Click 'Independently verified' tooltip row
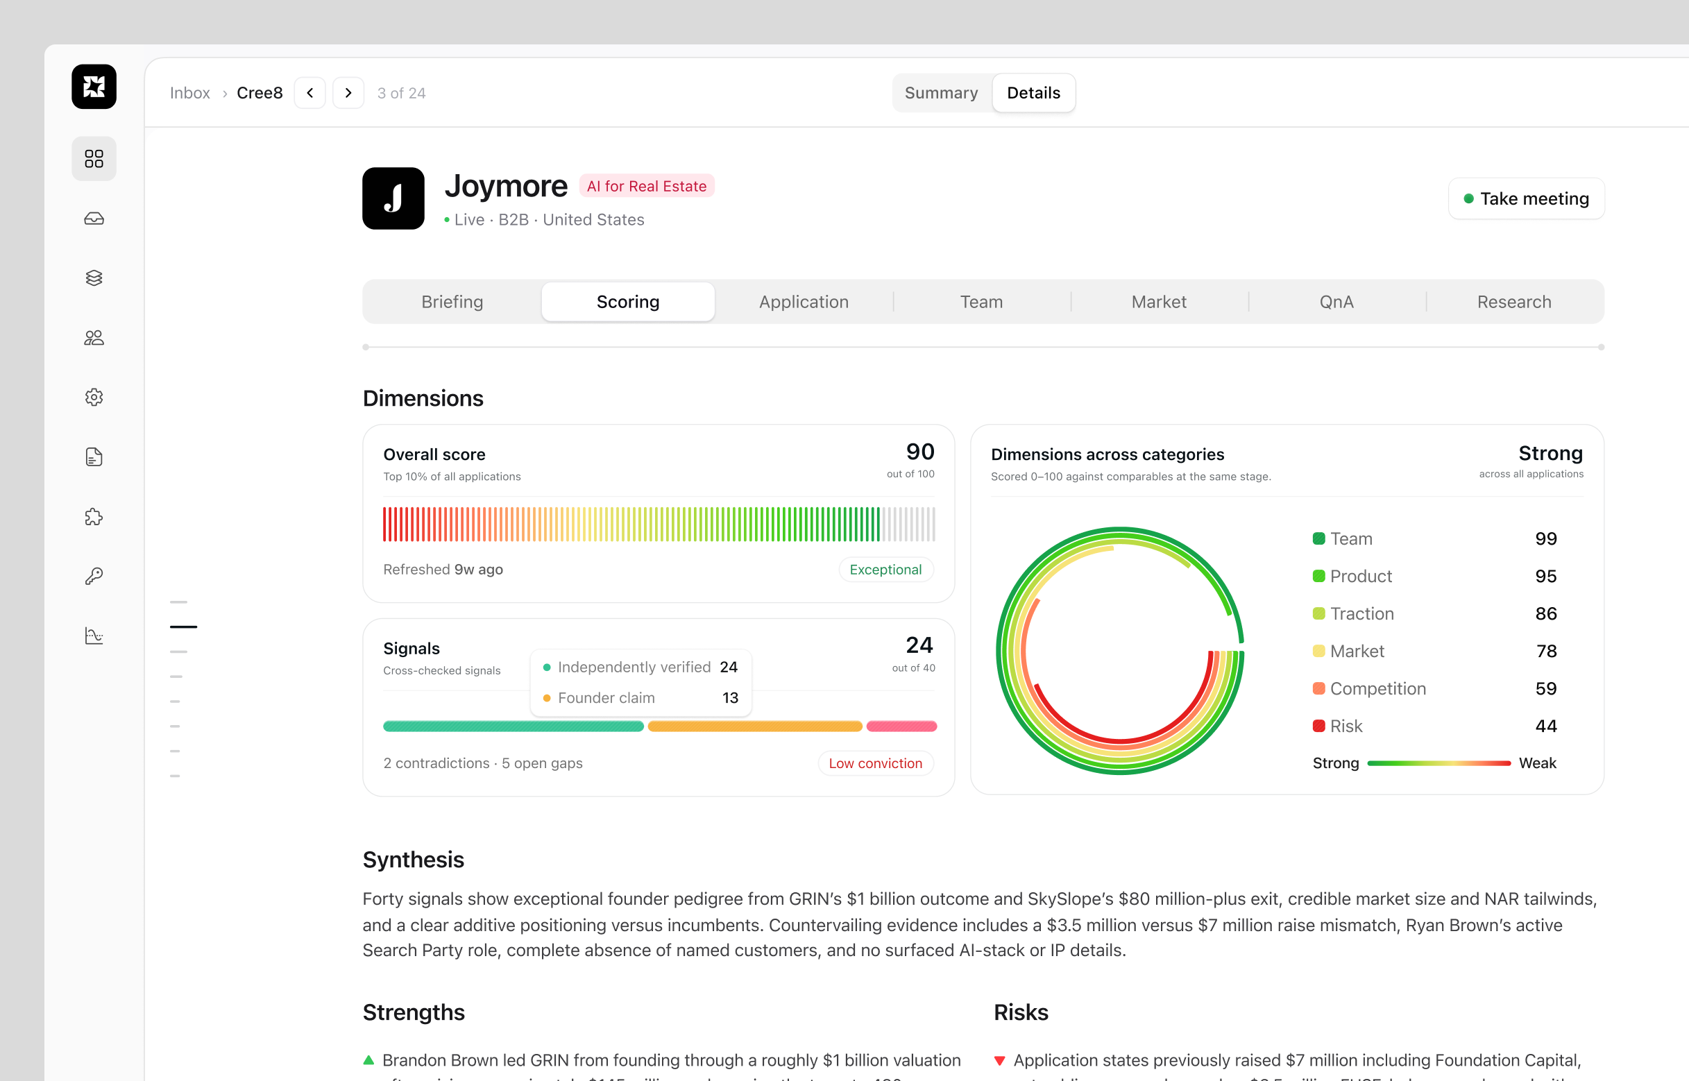The width and height of the screenshot is (1689, 1081). coord(641,667)
